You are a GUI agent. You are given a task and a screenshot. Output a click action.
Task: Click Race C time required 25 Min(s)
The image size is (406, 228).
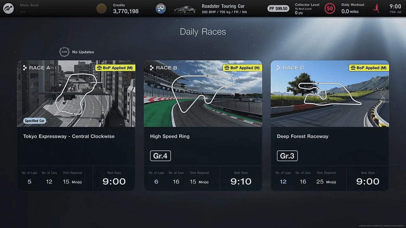(326, 182)
